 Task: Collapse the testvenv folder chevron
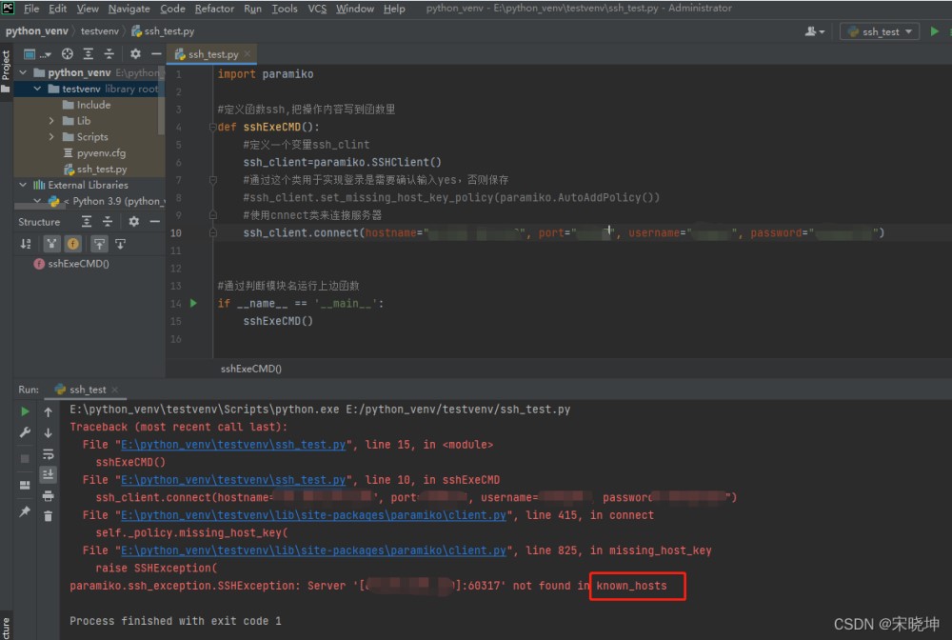coord(38,89)
